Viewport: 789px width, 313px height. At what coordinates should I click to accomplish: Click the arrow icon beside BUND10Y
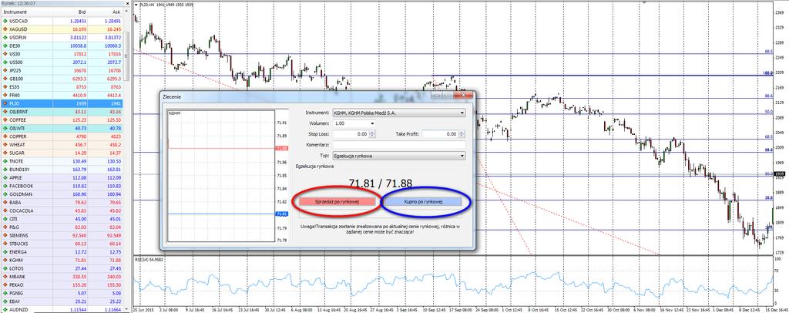tap(5, 169)
